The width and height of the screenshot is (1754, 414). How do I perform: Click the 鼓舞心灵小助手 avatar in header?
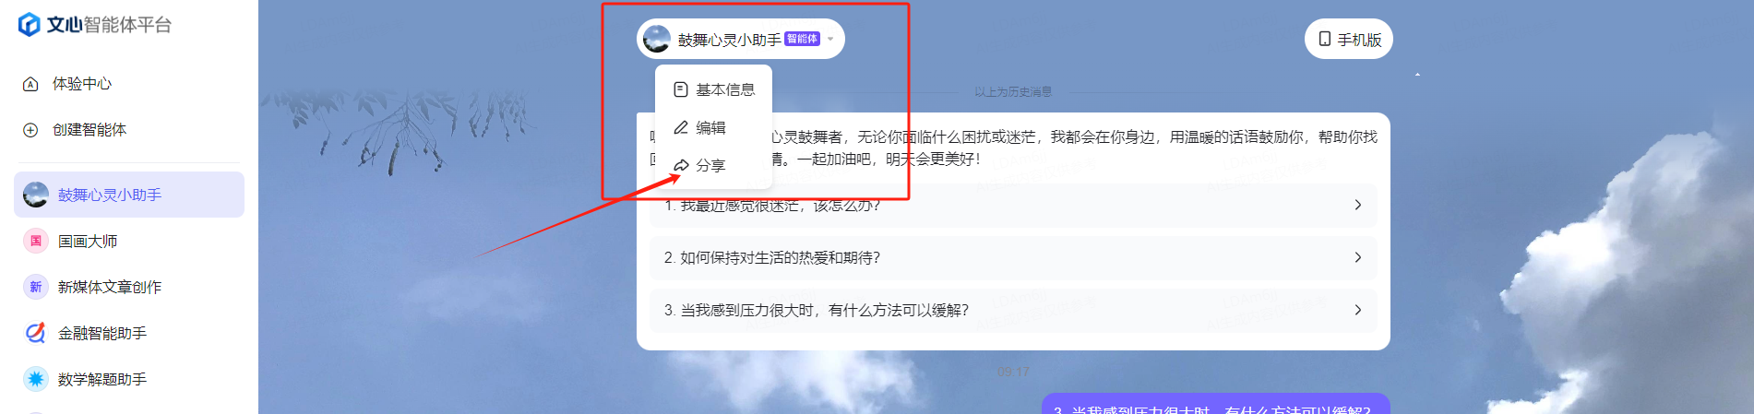pyautogui.click(x=656, y=39)
